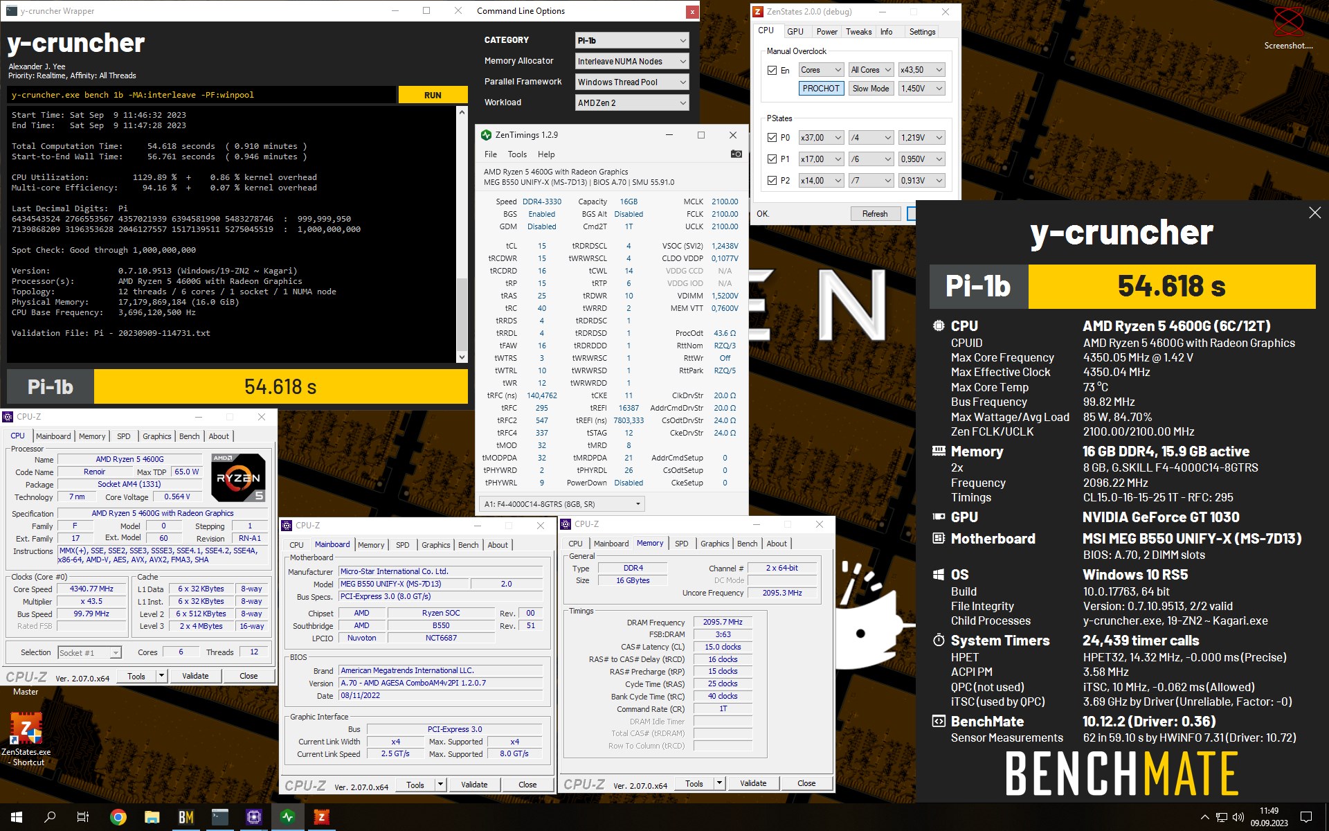Toggle the P2 PState checkbox

(x=772, y=181)
